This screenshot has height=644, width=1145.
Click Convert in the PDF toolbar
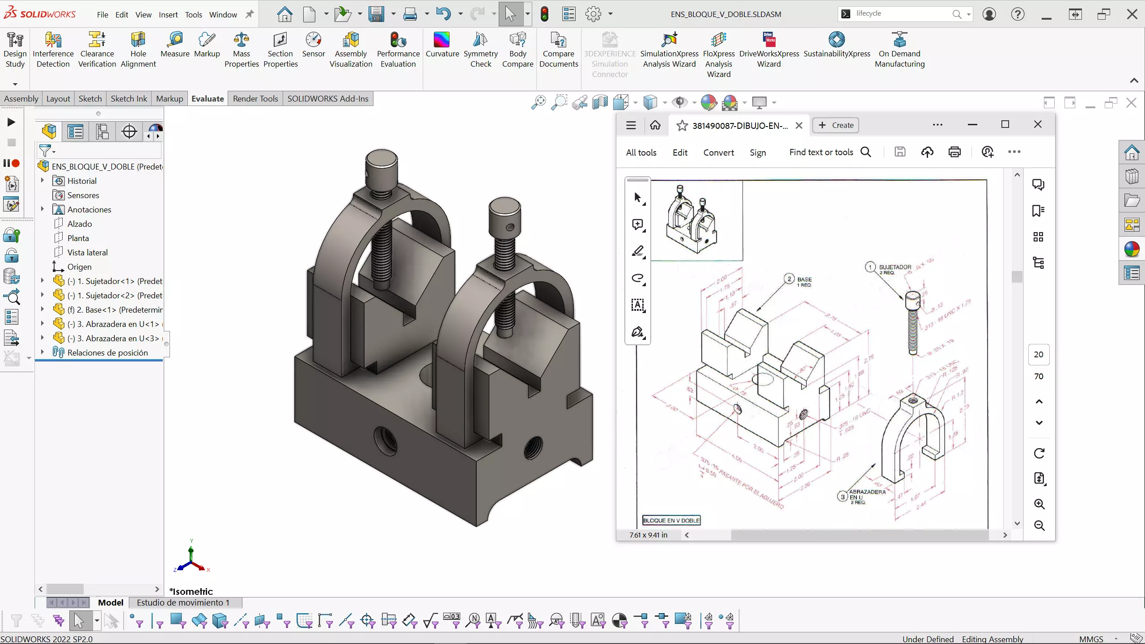tap(718, 153)
